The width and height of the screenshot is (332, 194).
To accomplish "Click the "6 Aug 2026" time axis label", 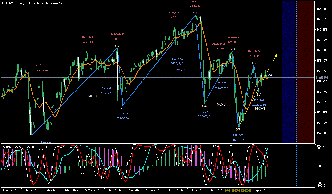I will [x=215, y=190].
